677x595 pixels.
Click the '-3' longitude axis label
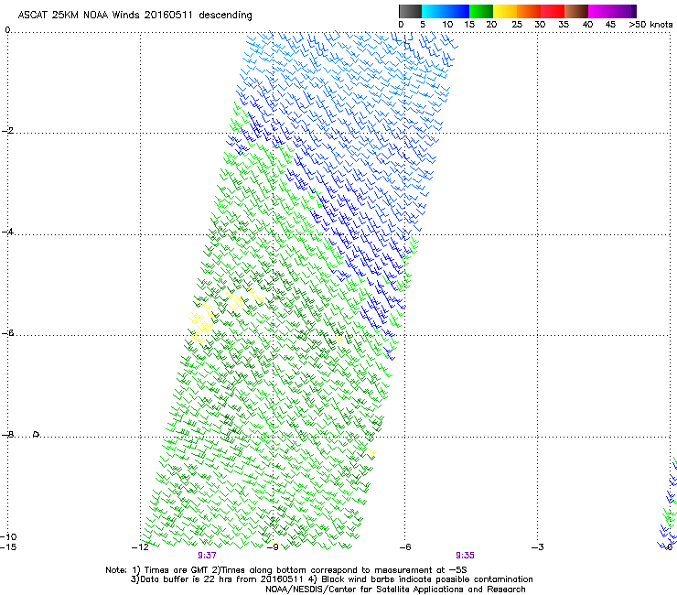click(x=538, y=547)
